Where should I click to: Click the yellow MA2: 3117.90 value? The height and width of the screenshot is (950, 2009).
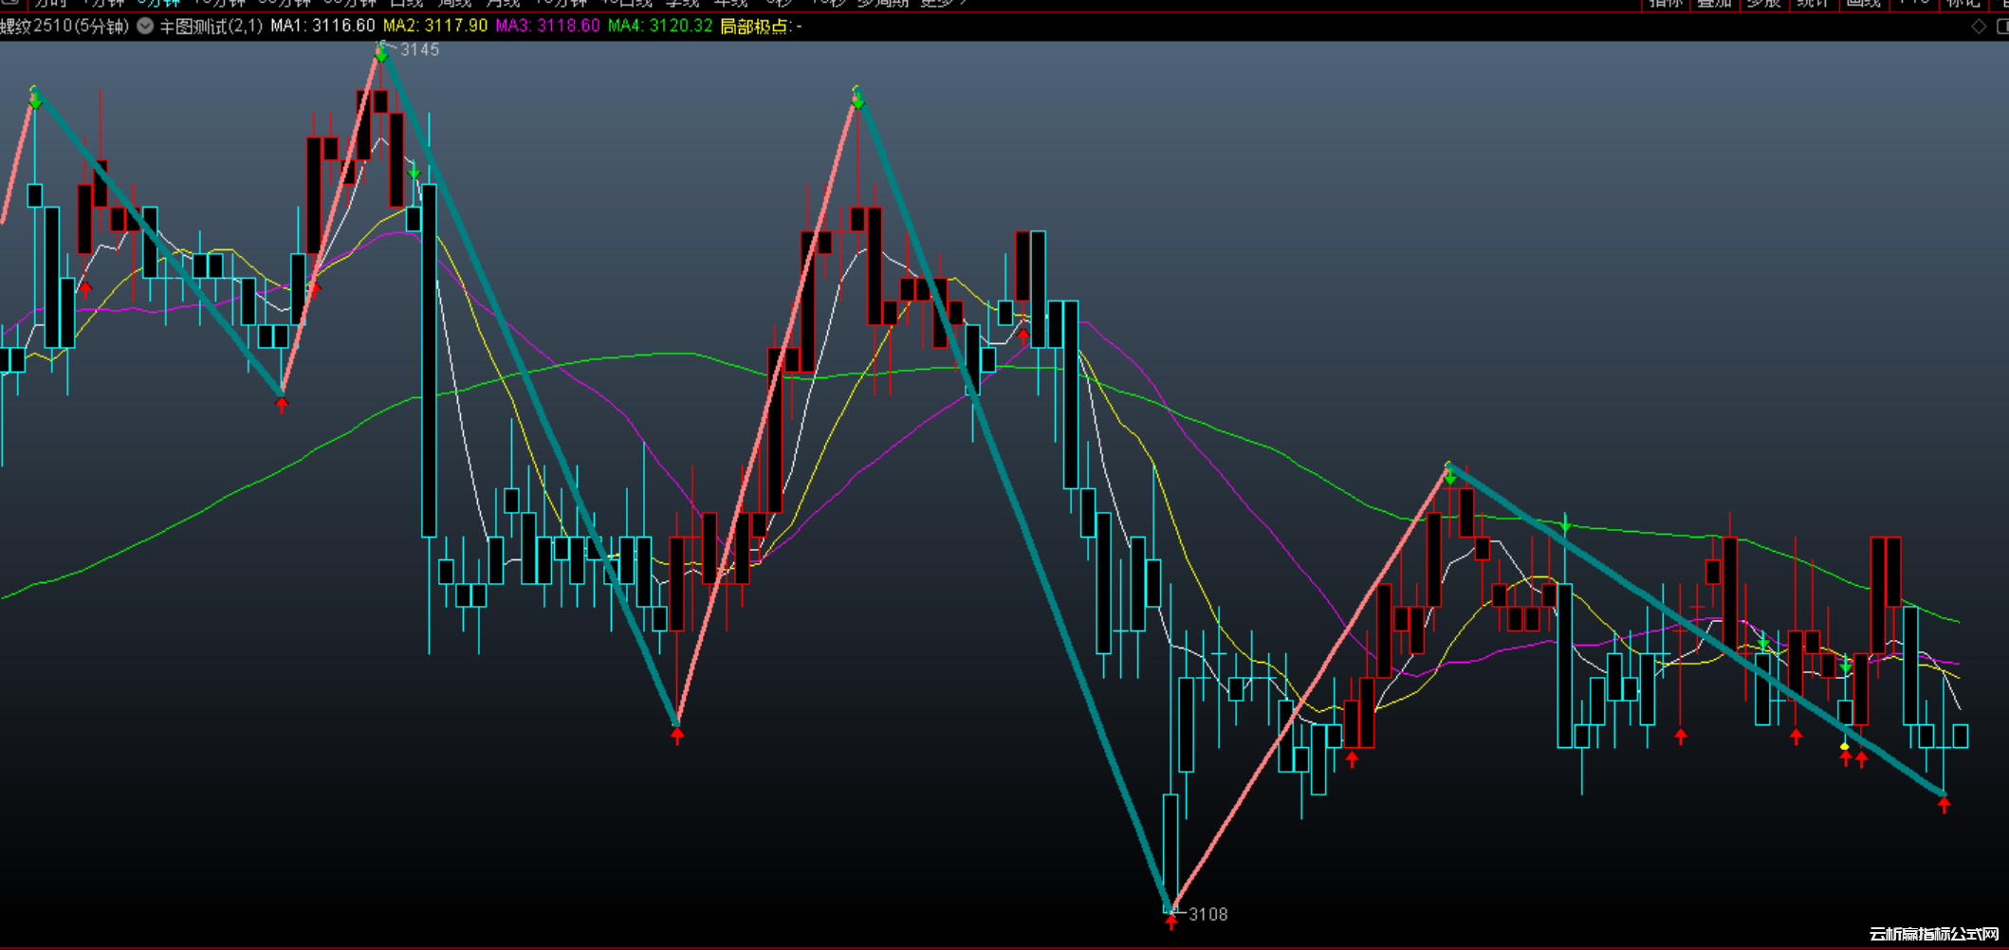(435, 27)
